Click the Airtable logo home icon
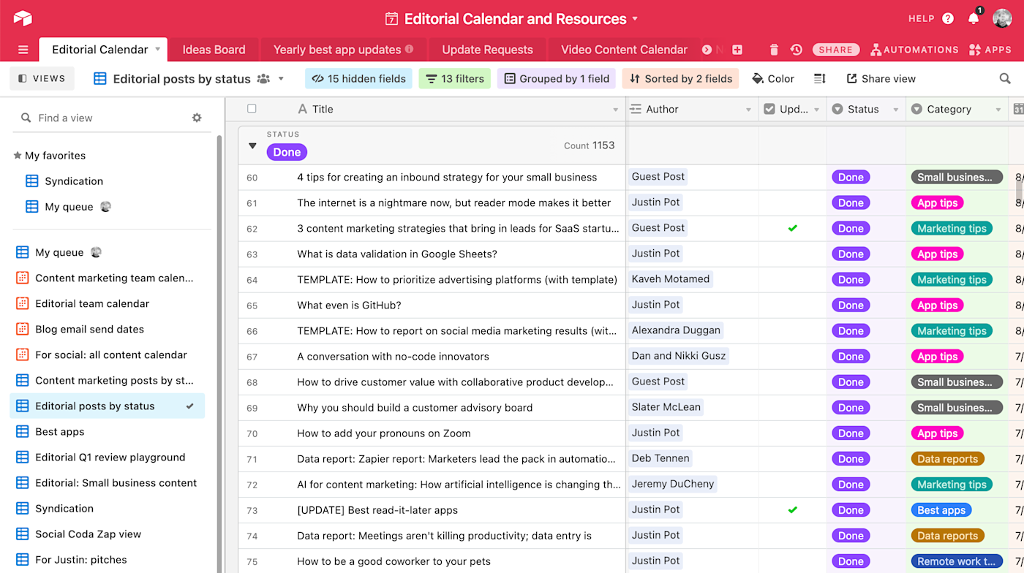This screenshot has width=1024, height=573. pos(23,18)
